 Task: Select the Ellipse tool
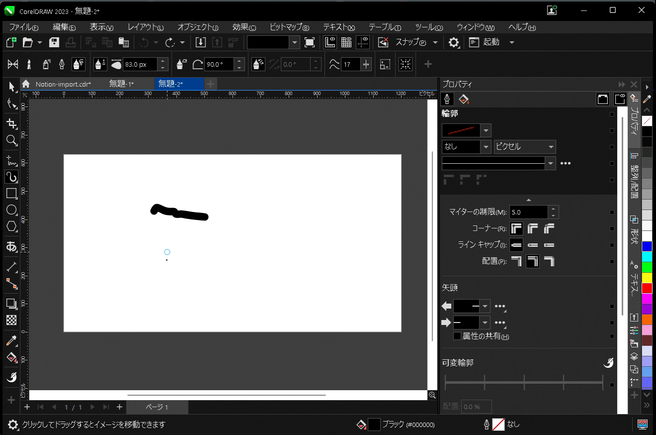point(11,210)
